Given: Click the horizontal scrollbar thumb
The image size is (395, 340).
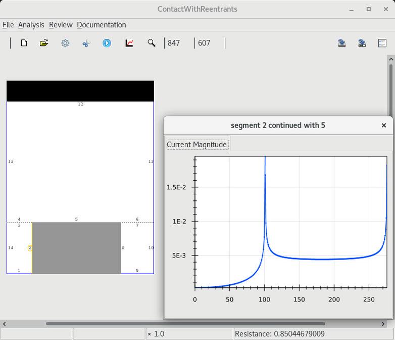Looking at the screenshot, I should (x=185, y=324).
